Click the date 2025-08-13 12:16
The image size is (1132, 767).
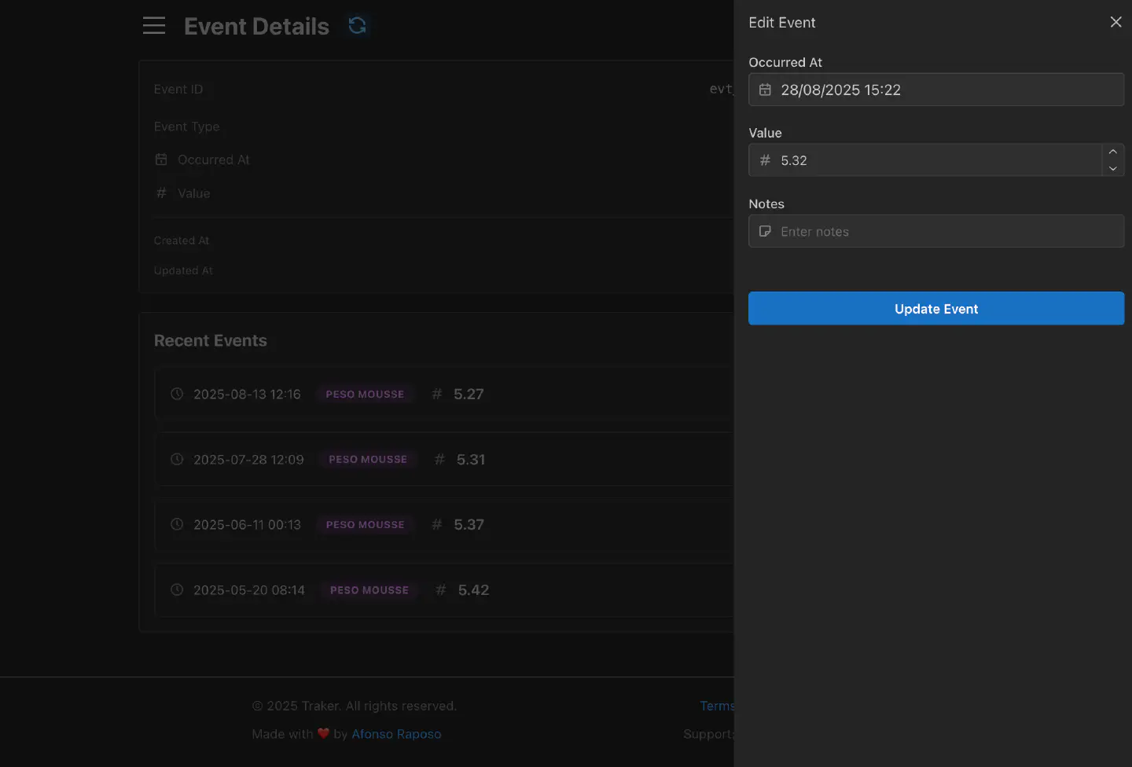(247, 394)
